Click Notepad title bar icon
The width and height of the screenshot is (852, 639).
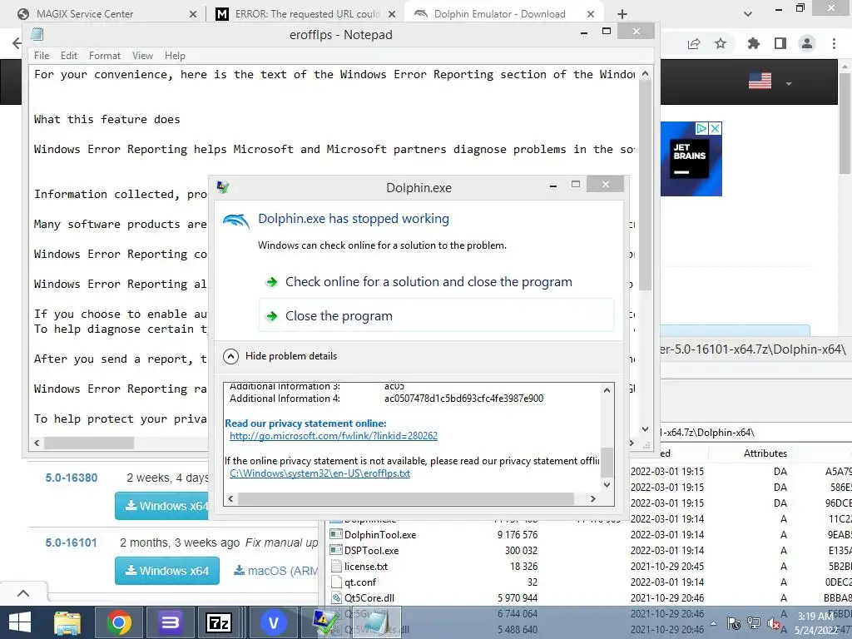37,35
